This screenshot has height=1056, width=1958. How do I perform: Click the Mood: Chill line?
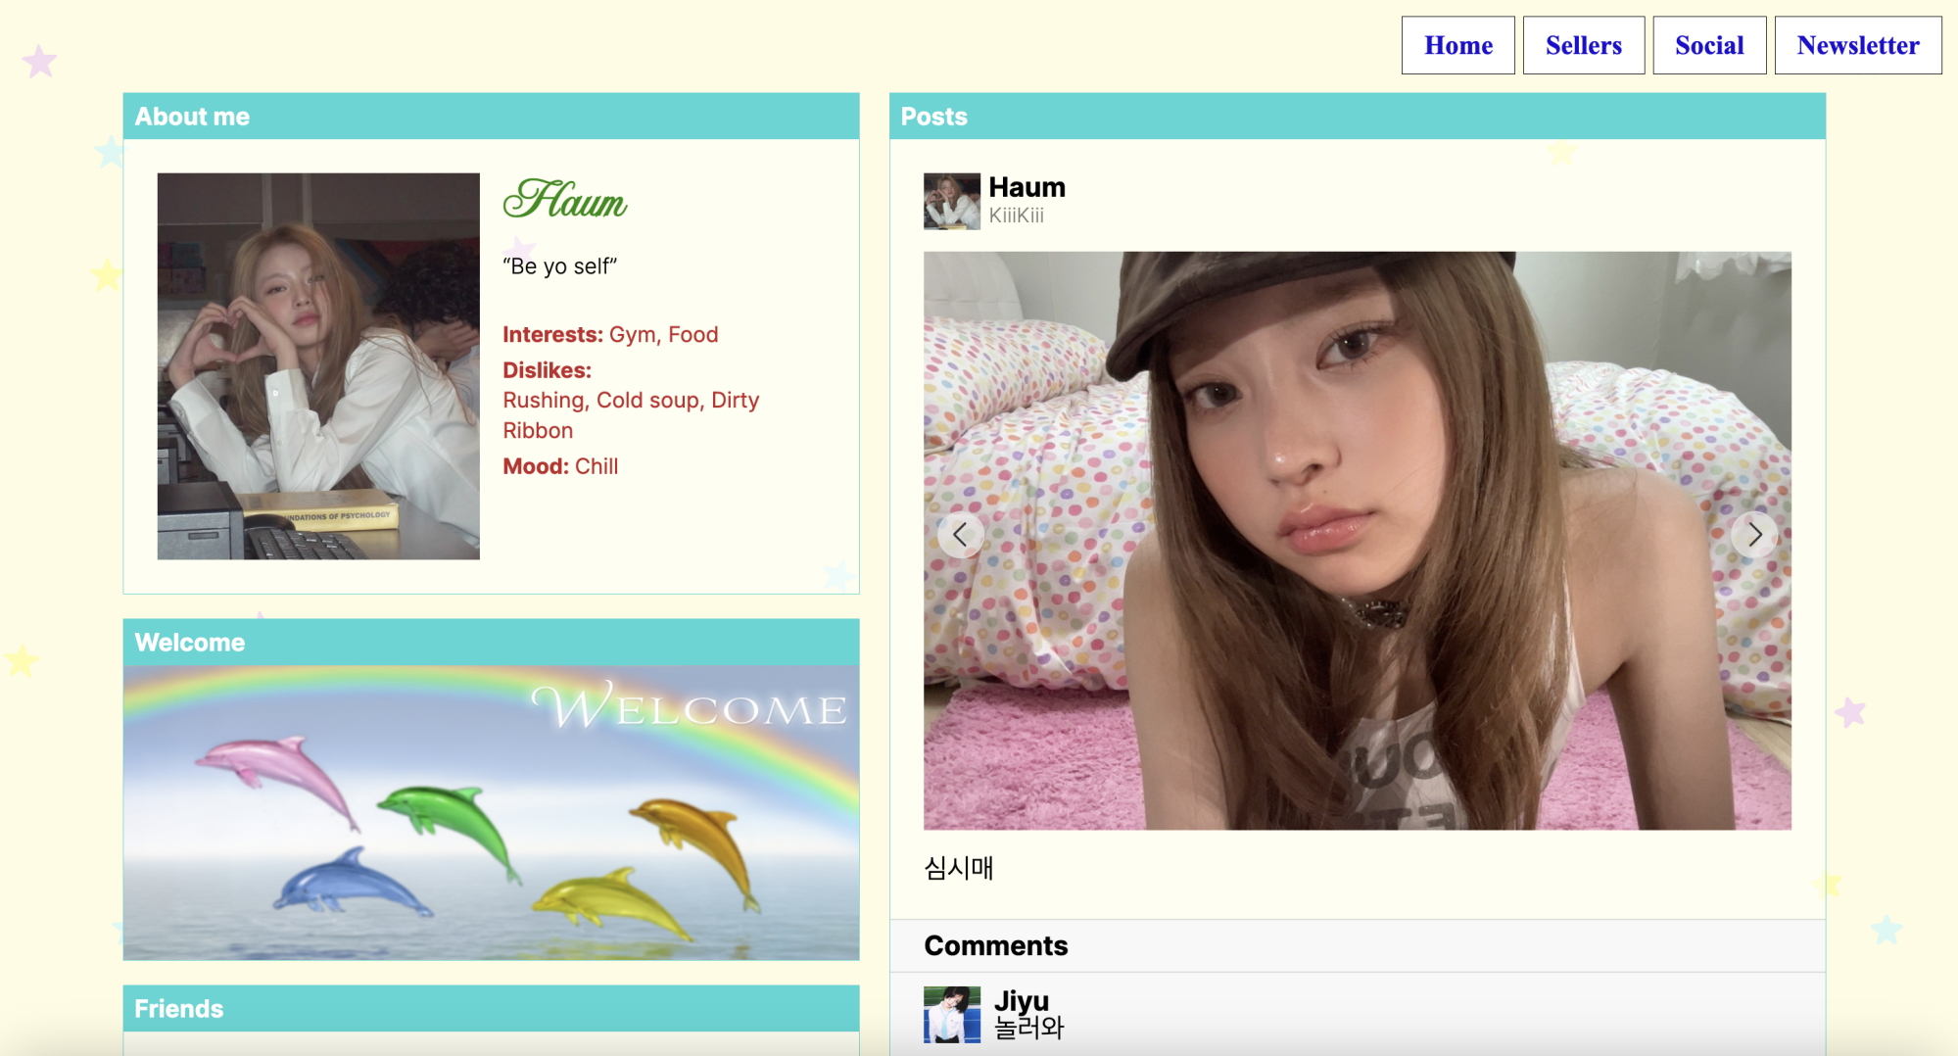(560, 466)
